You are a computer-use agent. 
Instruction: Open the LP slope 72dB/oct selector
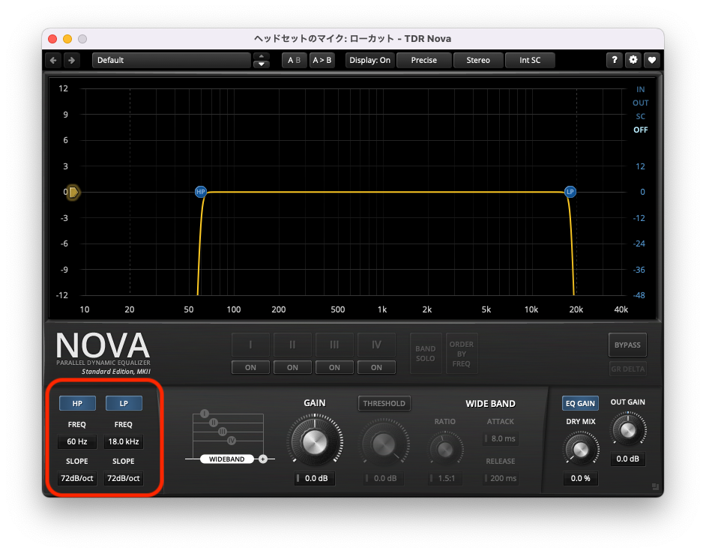click(x=124, y=478)
